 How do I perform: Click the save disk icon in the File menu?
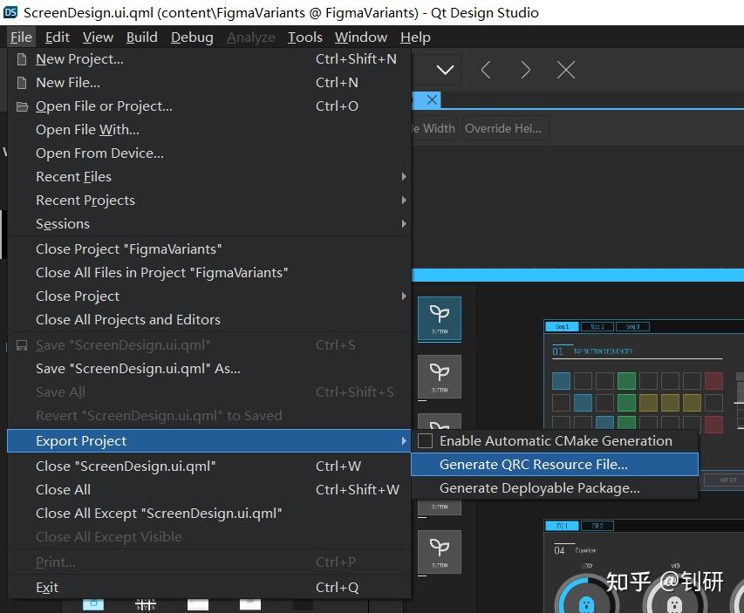[21, 345]
